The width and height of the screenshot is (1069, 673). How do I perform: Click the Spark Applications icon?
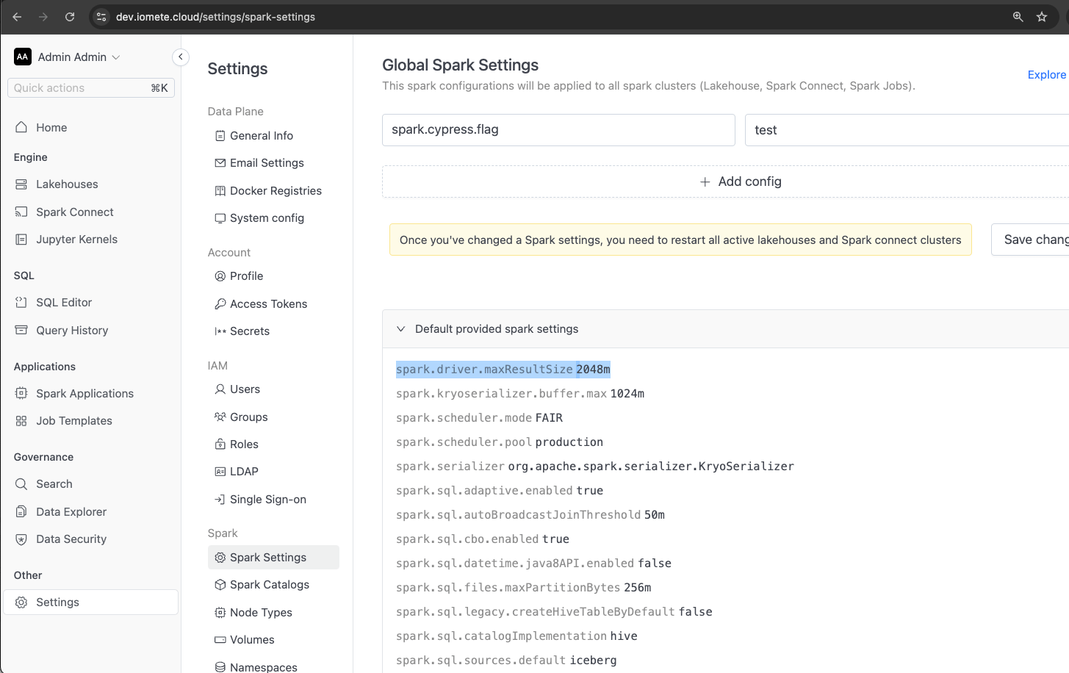[21, 394]
